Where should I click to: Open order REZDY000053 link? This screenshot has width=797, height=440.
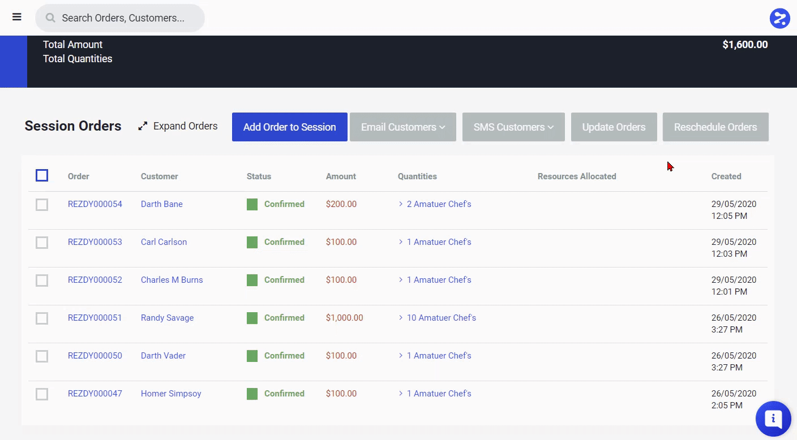click(95, 242)
